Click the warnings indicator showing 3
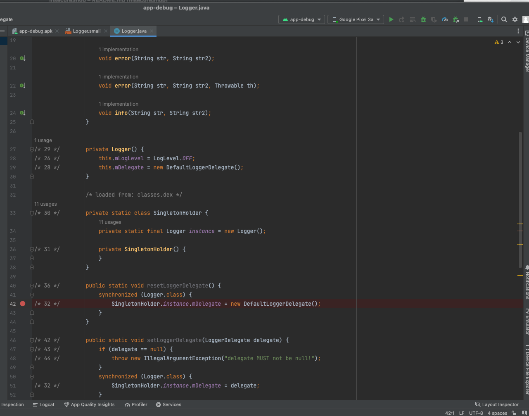 click(499, 42)
